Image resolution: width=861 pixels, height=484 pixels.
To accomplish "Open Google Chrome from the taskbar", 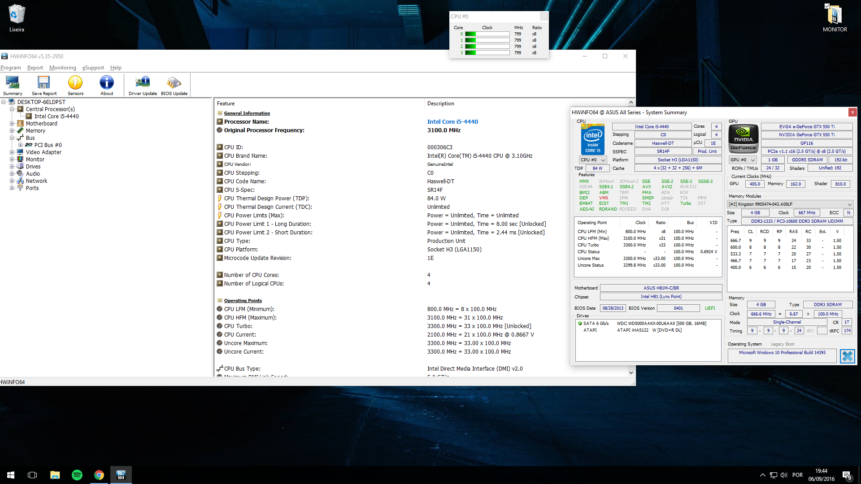I will [99, 475].
